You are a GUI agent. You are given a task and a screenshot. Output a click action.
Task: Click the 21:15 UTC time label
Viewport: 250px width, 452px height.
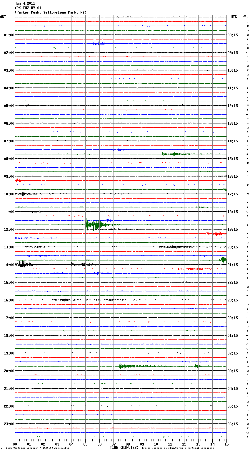pyautogui.click(x=233, y=265)
